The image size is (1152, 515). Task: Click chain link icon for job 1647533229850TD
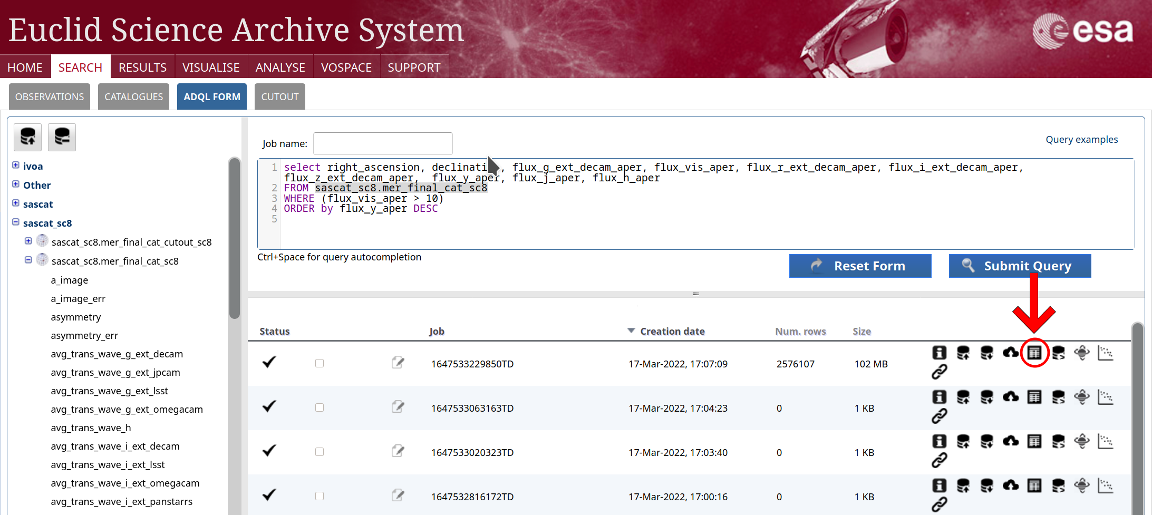939,372
